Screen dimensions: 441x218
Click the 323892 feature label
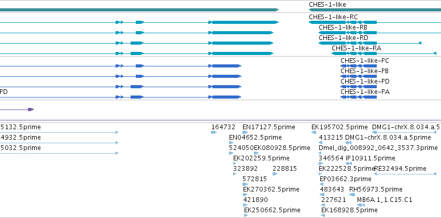pos(245,169)
